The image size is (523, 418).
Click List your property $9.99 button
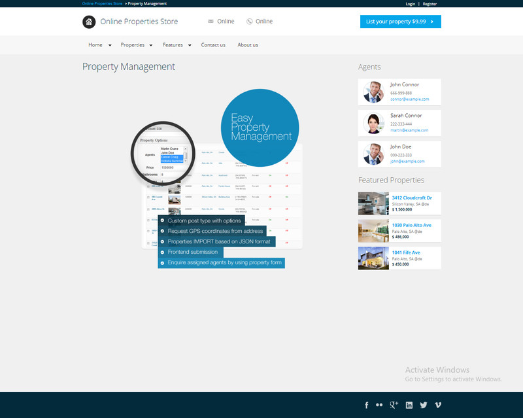401,22
